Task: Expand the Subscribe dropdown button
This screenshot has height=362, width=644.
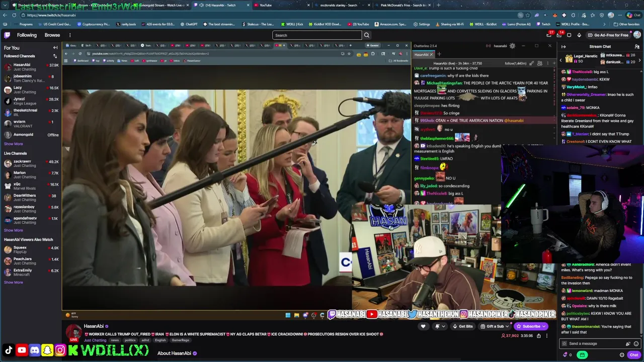Action: 545,326
